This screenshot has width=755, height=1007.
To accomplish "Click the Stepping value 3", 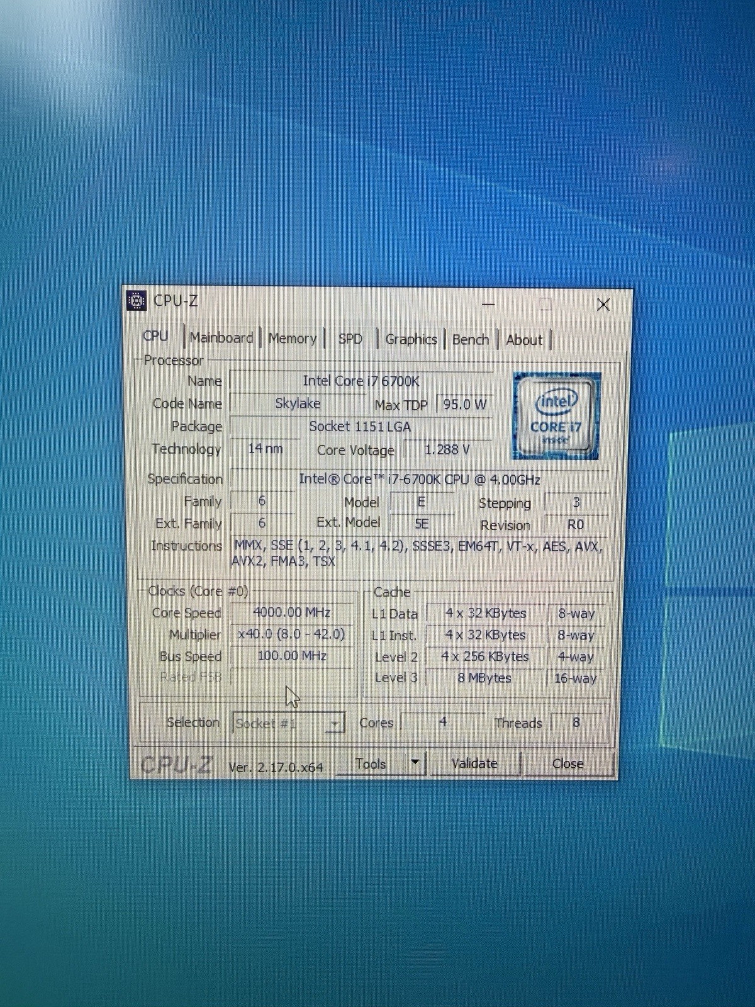I will tap(576, 503).
